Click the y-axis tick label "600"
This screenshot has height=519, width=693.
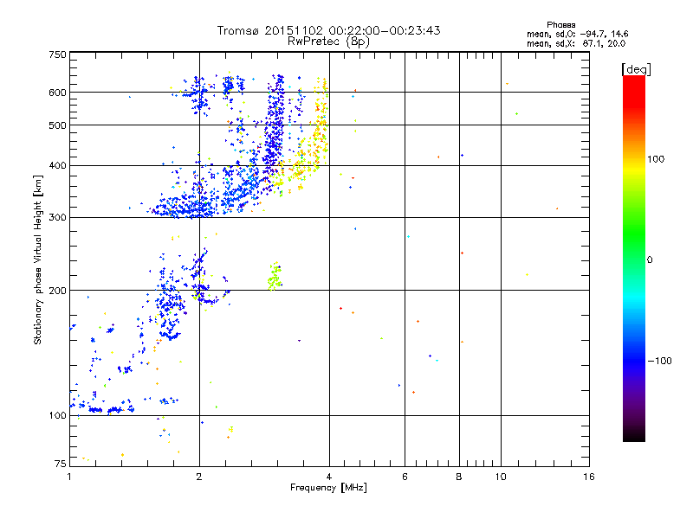click(x=58, y=93)
